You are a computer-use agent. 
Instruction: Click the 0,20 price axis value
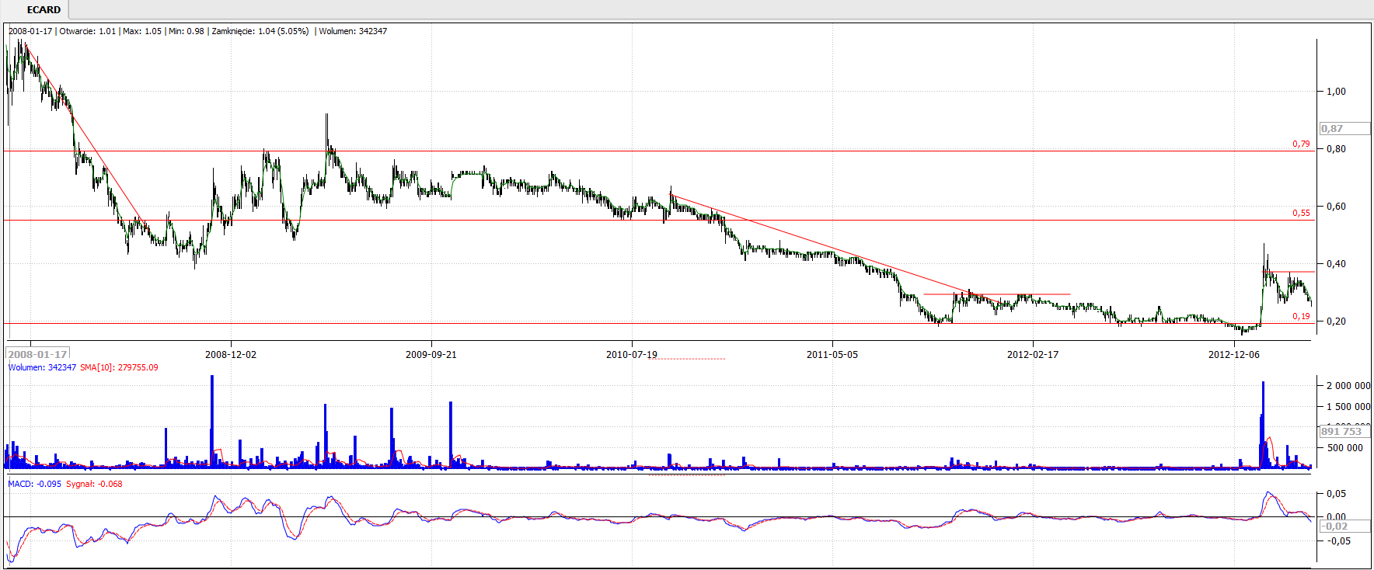(x=1336, y=321)
